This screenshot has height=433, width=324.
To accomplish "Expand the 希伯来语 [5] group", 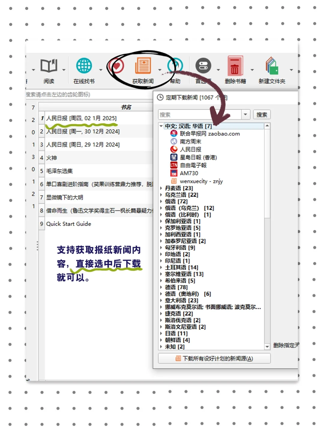I will coord(161,281).
